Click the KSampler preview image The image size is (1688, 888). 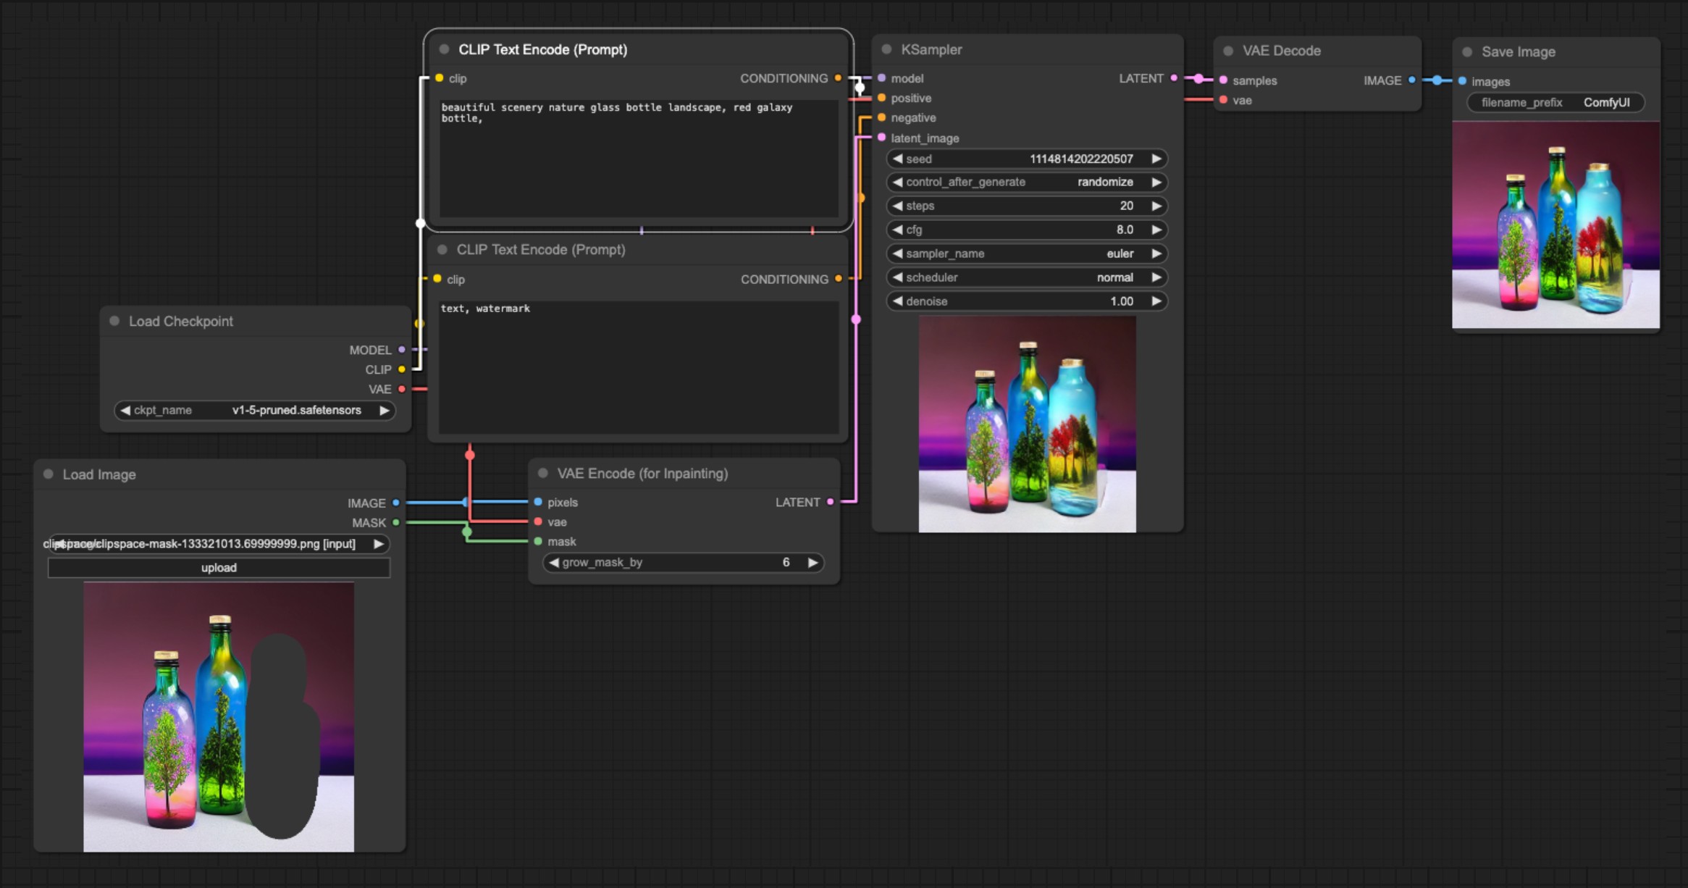pyautogui.click(x=1027, y=424)
